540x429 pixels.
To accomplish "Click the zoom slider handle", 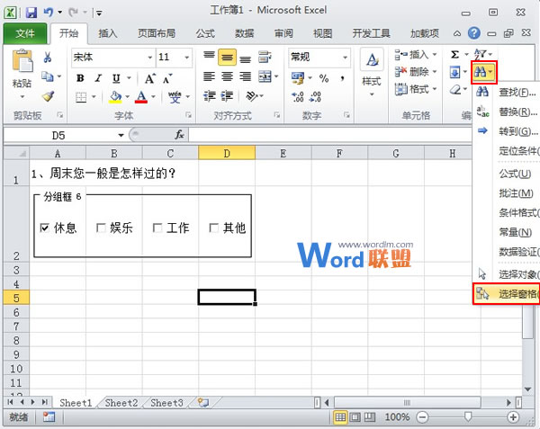I will click(467, 417).
